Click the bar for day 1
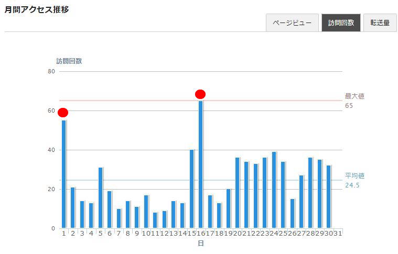The image size is (398, 254). [x=63, y=174]
